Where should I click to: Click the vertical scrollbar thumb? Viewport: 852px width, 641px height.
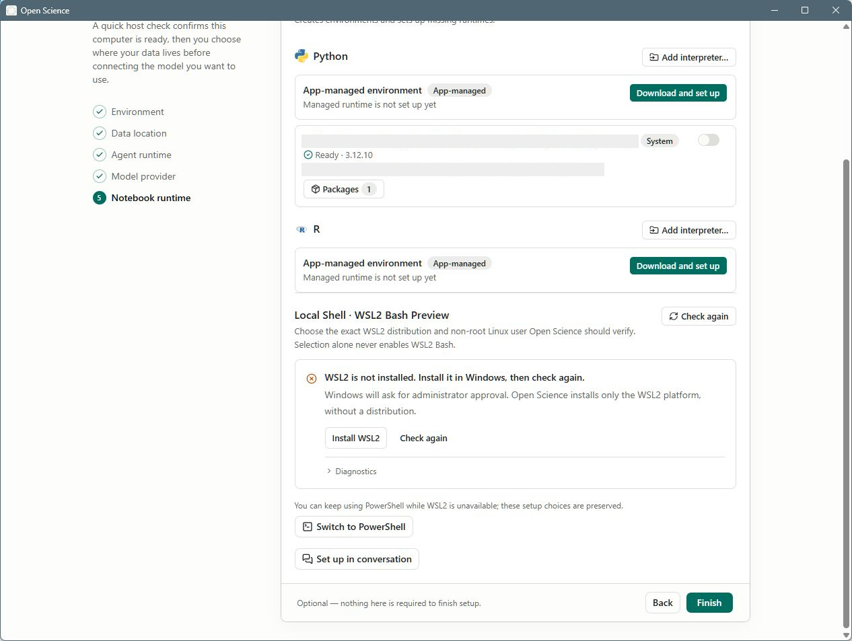tap(846, 393)
